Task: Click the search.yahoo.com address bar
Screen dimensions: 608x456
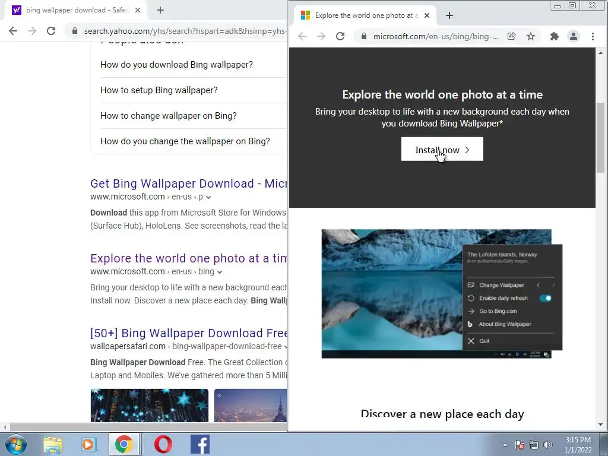Action: pyautogui.click(x=184, y=31)
